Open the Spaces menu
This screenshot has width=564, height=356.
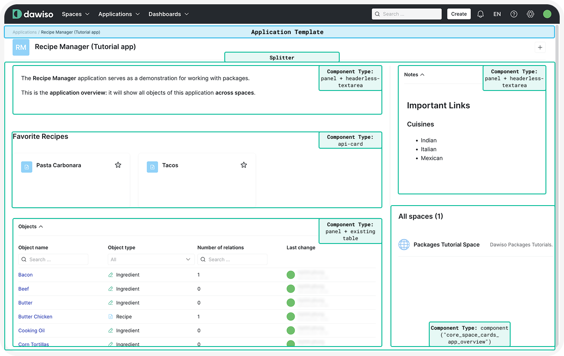coord(75,14)
